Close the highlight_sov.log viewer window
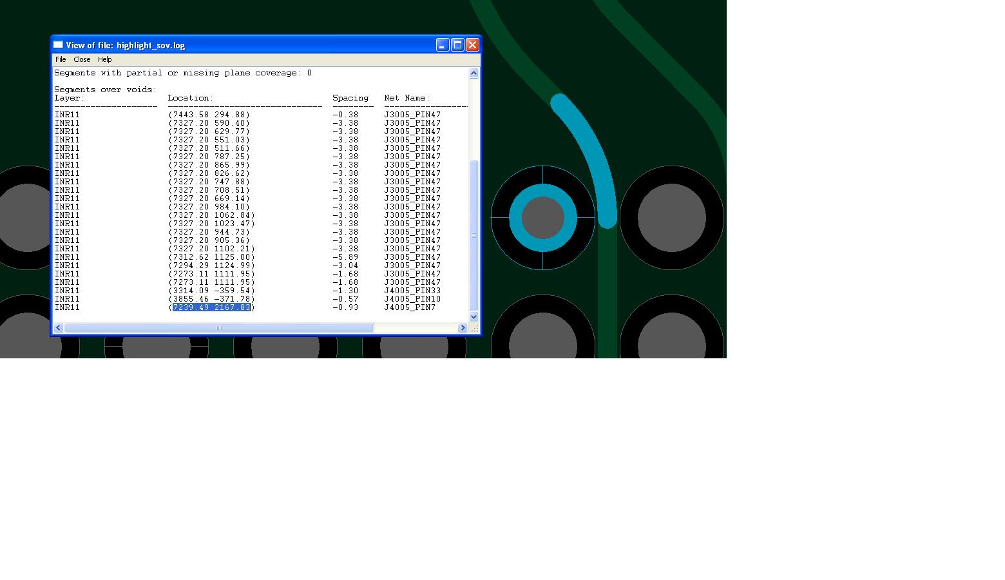The image size is (1005, 580). pyautogui.click(x=472, y=45)
